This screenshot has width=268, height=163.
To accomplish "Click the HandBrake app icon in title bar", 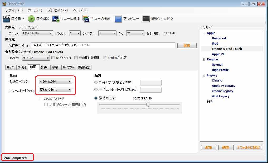I will point(4,4).
